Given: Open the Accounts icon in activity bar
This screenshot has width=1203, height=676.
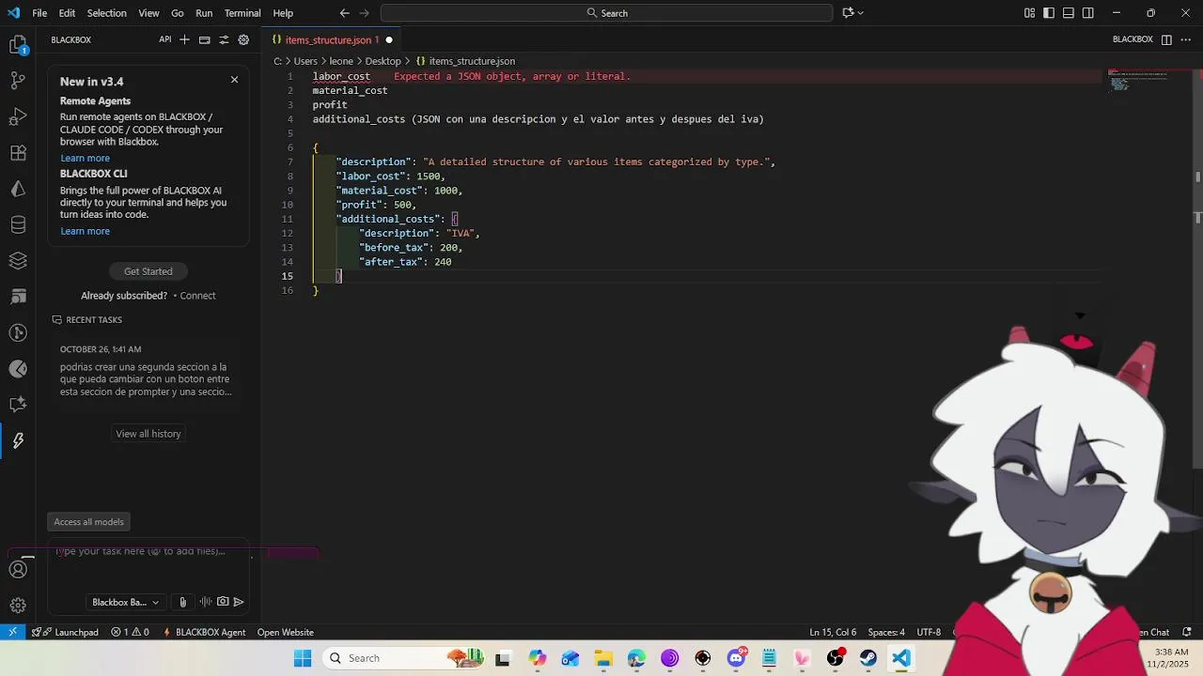Looking at the screenshot, I should [18, 569].
